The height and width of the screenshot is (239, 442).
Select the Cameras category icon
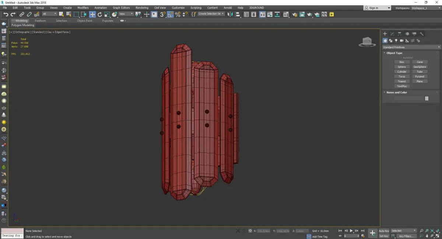coord(401,41)
